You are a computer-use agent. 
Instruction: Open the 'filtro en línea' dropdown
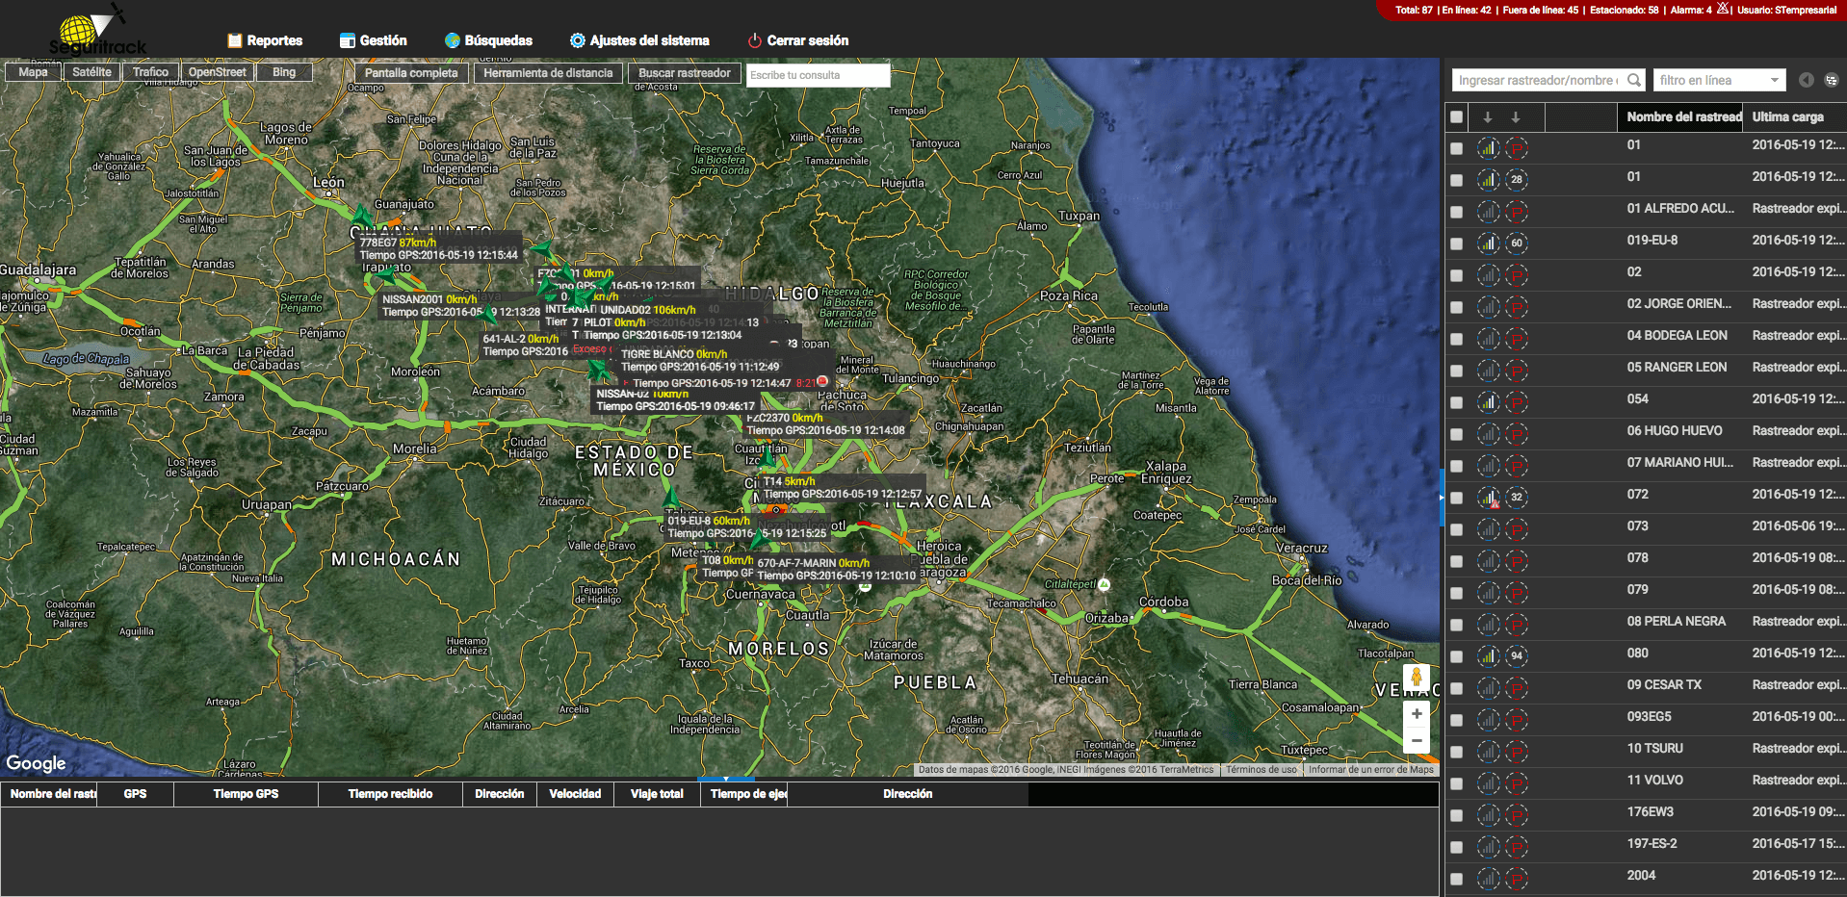pos(1720,80)
